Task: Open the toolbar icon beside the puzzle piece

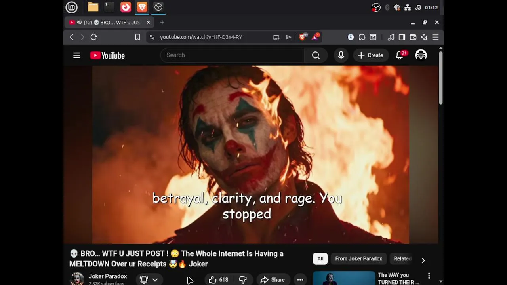Action: point(373,37)
